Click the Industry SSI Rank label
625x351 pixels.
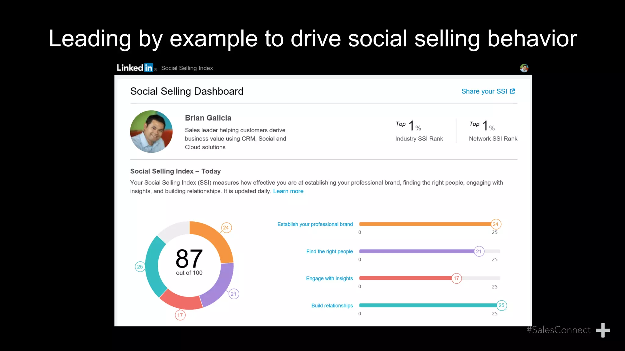point(419,139)
